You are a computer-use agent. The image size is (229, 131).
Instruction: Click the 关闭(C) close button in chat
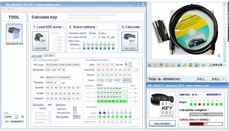(201, 79)
